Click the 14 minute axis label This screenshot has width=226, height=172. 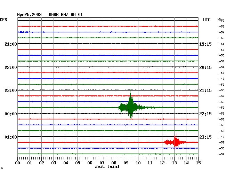(186, 163)
